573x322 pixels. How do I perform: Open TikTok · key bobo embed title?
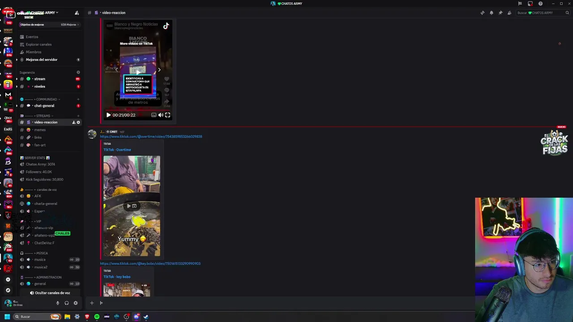point(117,277)
